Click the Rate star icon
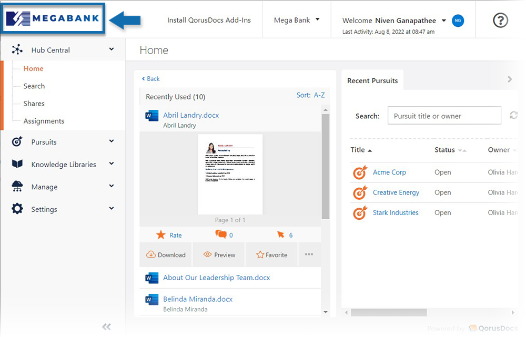The width and height of the screenshot is (526, 337). (x=161, y=235)
